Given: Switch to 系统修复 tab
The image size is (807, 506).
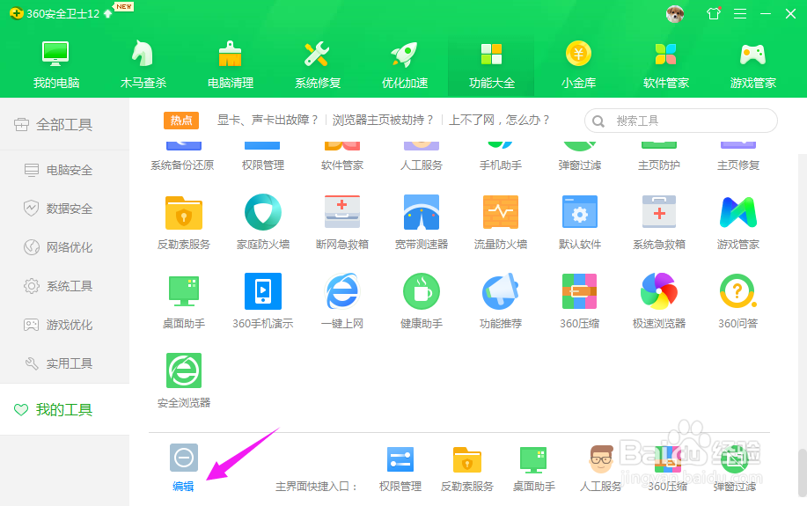Looking at the screenshot, I should 318,65.
